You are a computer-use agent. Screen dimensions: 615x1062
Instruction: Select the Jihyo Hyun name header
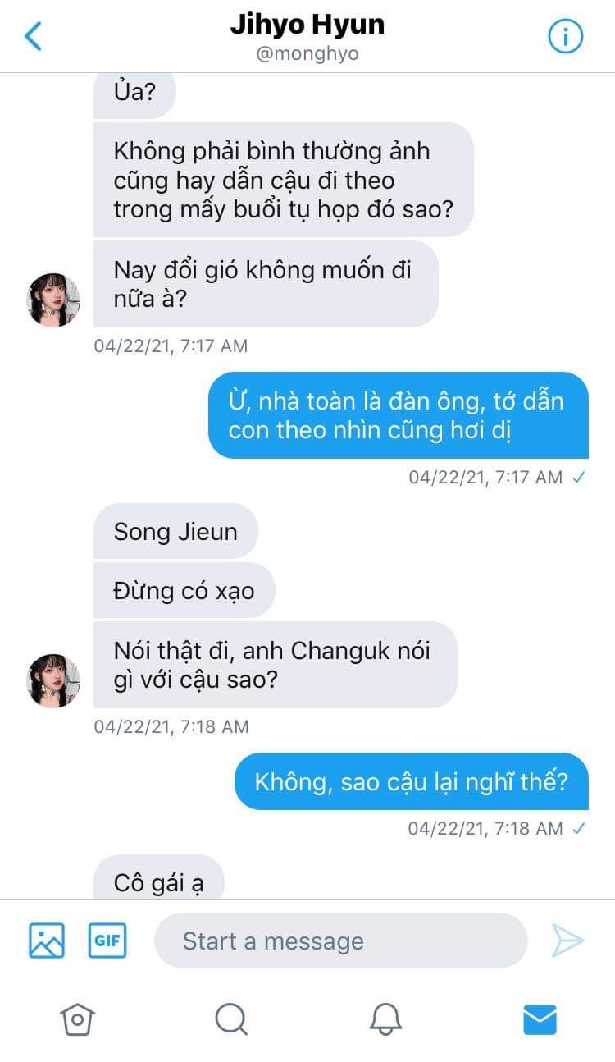click(307, 25)
